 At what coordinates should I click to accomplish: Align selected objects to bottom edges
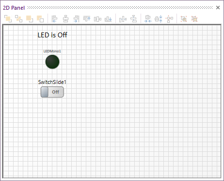pyautogui.click(x=108, y=19)
